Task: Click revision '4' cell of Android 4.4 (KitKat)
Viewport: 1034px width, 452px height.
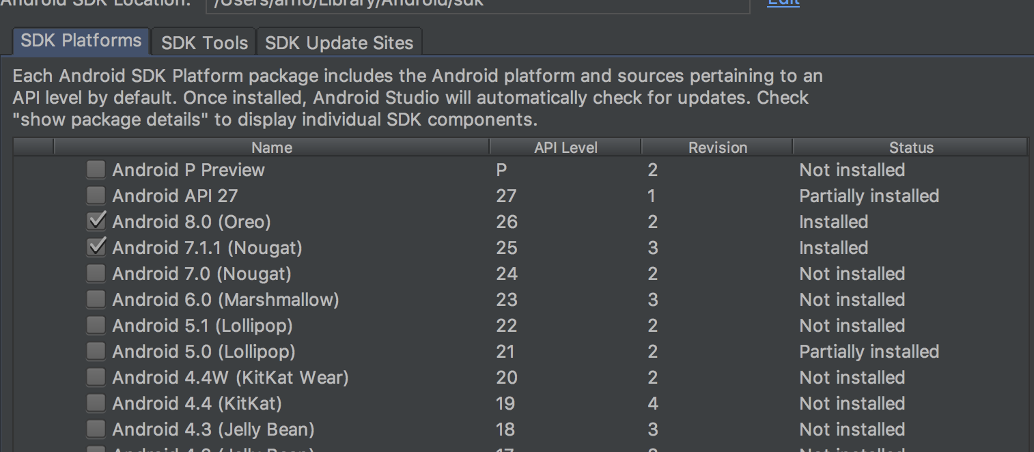Action: [x=653, y=404]
